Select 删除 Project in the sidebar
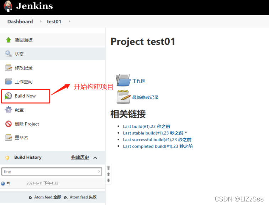 click(x=27, y=124)
